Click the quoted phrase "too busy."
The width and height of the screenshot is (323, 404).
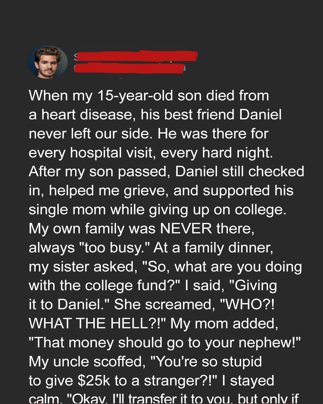114,248
